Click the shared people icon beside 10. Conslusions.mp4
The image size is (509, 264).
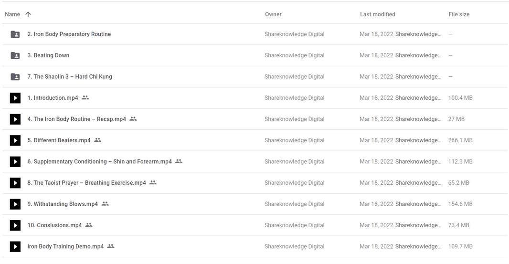89,225
